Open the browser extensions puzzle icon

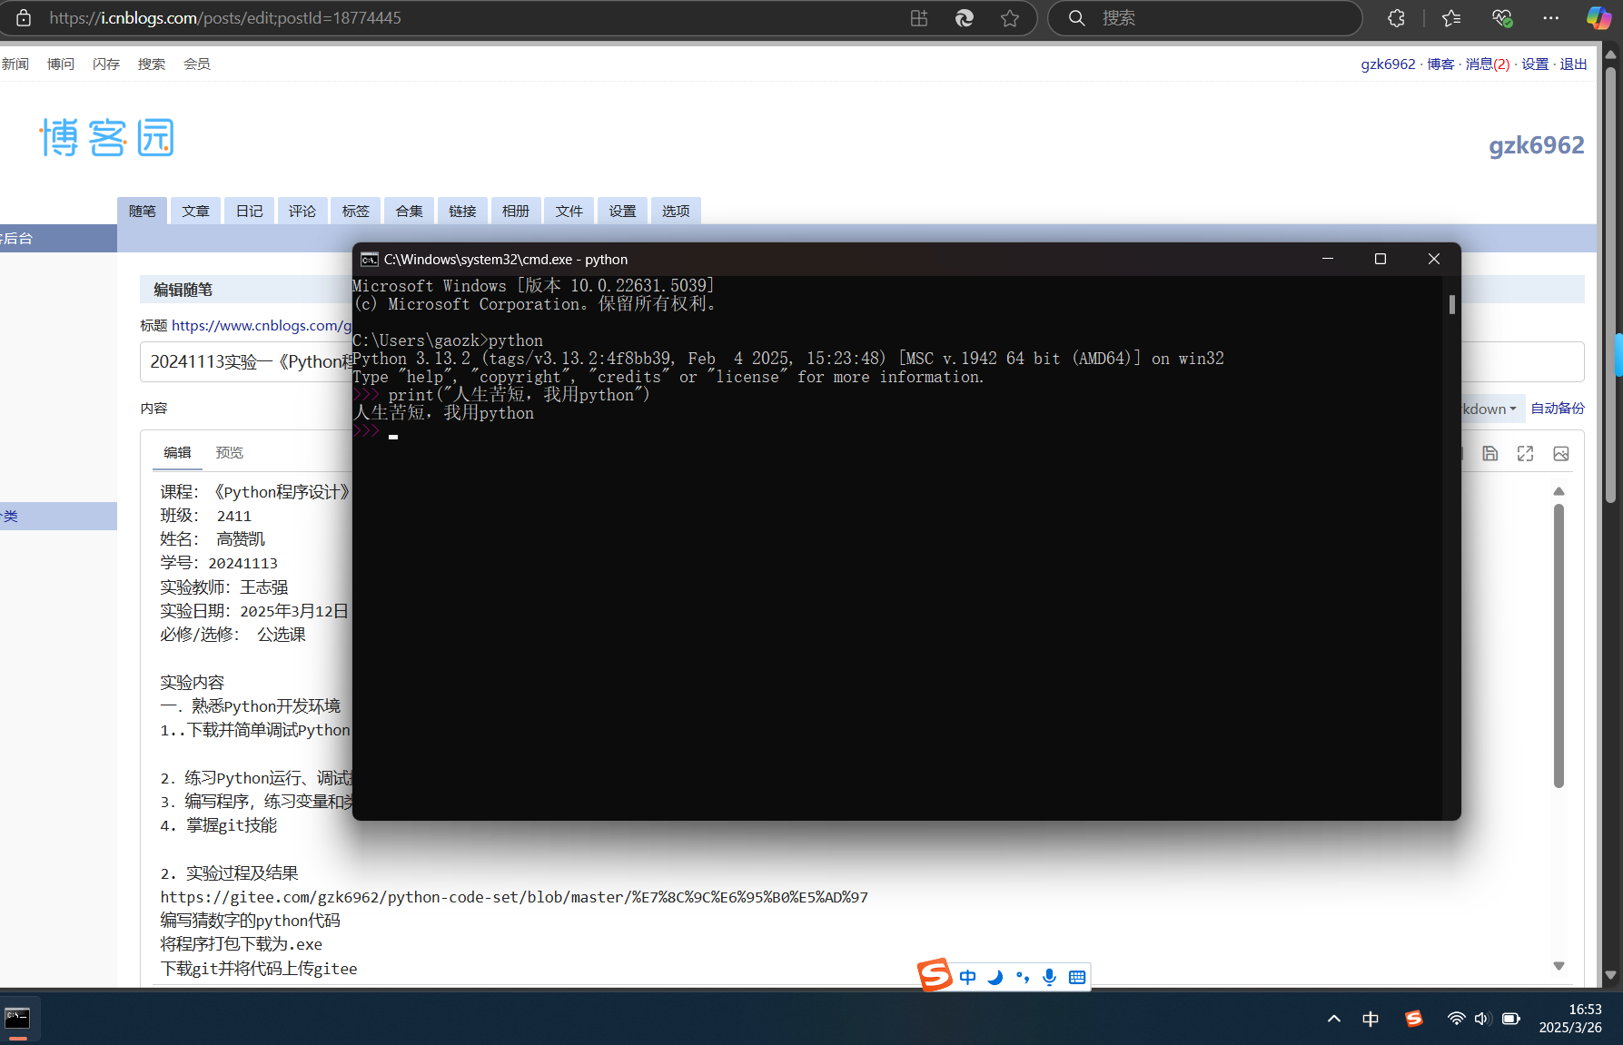[1396, 18]
